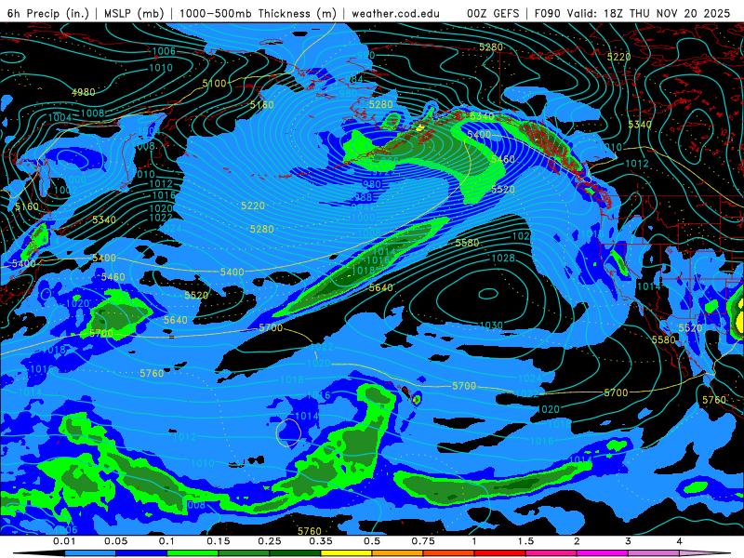Select the red 1 to 1.5 legend swatch
The image size is (744, 558).
[x=500, y=553]
